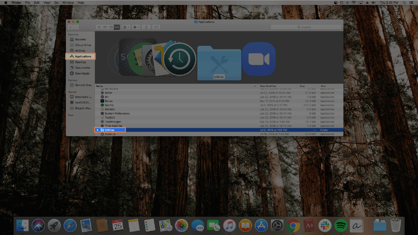Switch Finder to list view
This screenshot has width=418, height=235.
(105, 27)
